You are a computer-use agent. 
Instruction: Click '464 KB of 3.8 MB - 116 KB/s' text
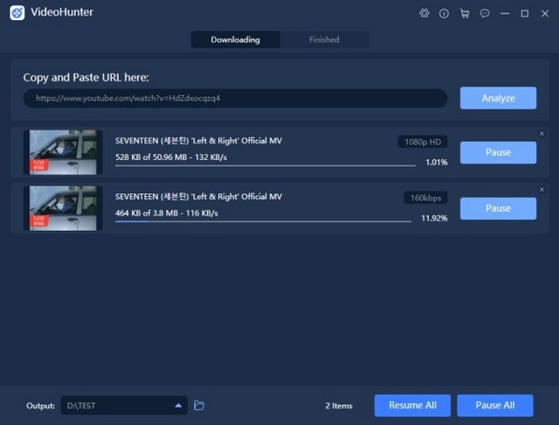pyautogui.click(x=167, y=213)
